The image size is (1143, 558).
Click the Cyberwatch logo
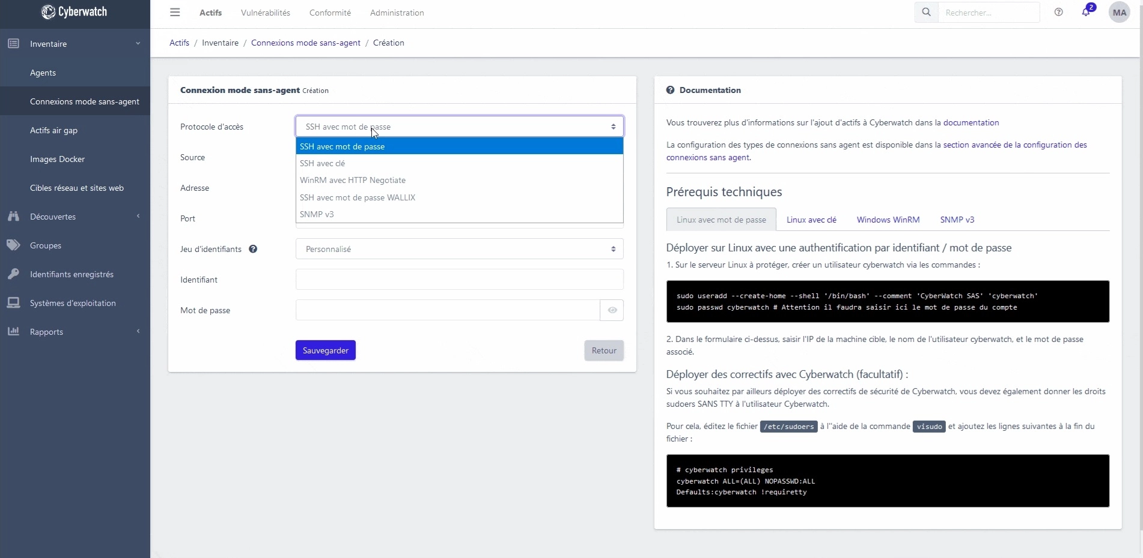pos(74,12)
